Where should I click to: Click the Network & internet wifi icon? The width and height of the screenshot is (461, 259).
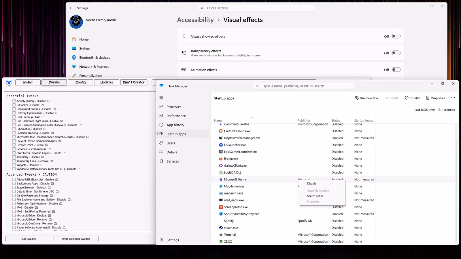tap(74, 66)
